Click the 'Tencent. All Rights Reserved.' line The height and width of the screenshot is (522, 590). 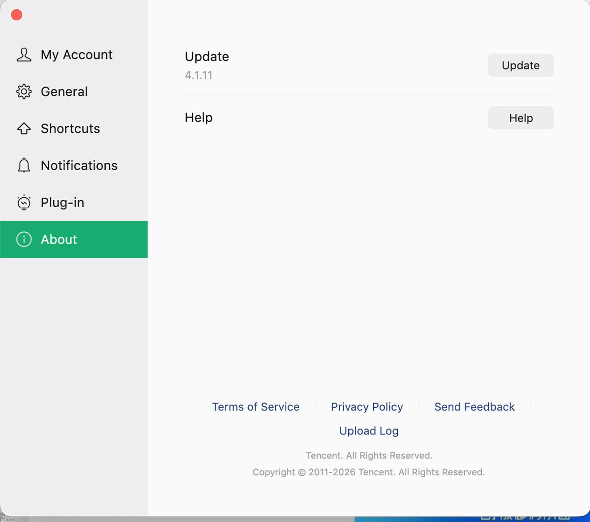(369, 456)
